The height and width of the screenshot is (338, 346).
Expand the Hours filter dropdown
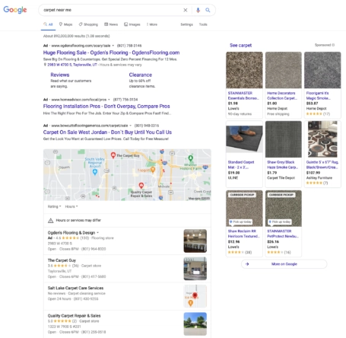71,206
